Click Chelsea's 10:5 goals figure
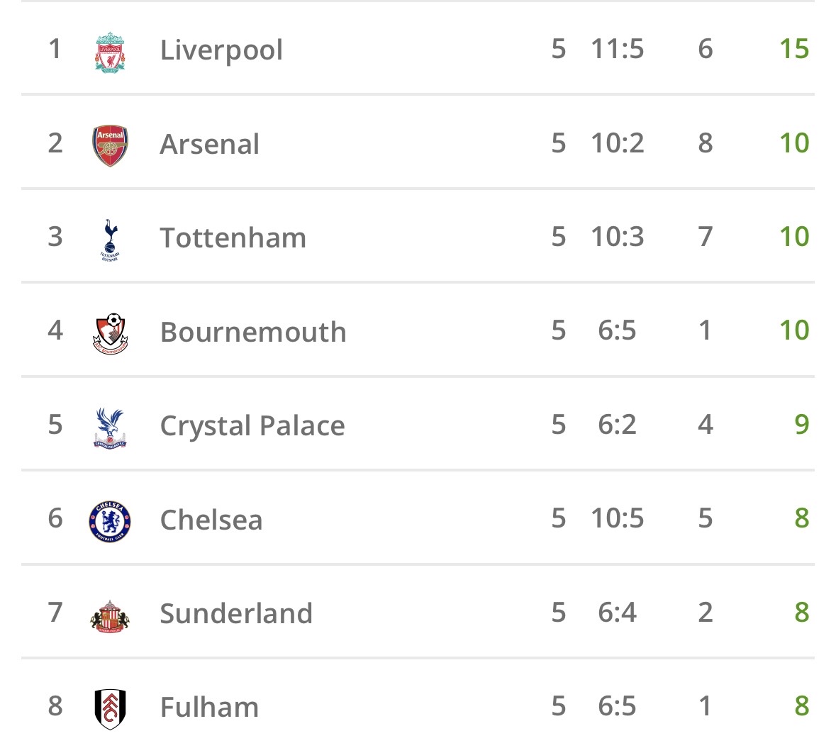The image size is (836, 748). point(617,518)
